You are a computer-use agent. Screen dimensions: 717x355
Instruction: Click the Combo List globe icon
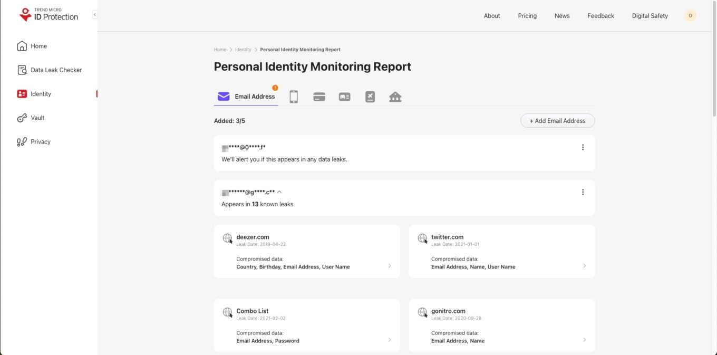(228, 312)
